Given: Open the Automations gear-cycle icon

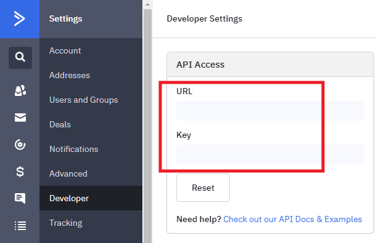Looking at the screenshot, I should point(20,145).
